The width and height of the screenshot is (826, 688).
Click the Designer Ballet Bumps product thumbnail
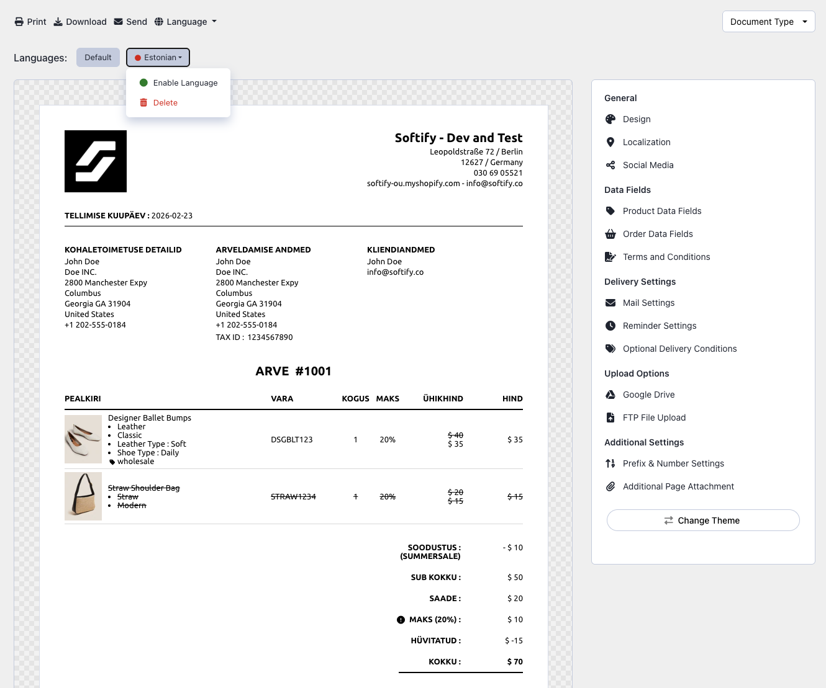(83, 439)
